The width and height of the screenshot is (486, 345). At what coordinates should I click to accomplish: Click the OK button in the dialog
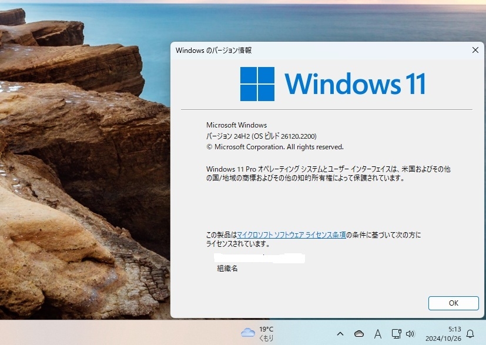454,303
